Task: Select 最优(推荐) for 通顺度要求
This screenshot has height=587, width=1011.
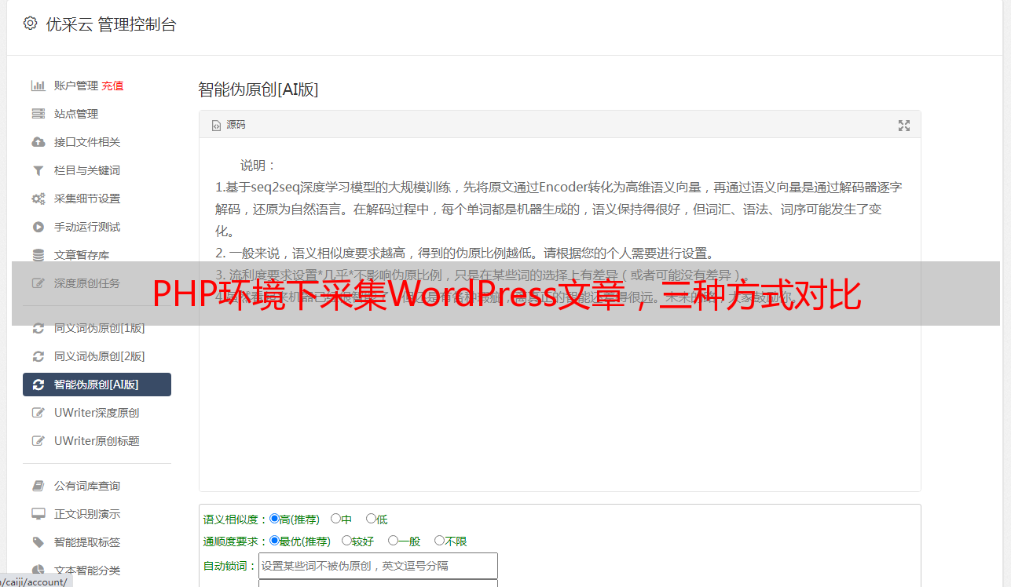Action: point(274,541)
